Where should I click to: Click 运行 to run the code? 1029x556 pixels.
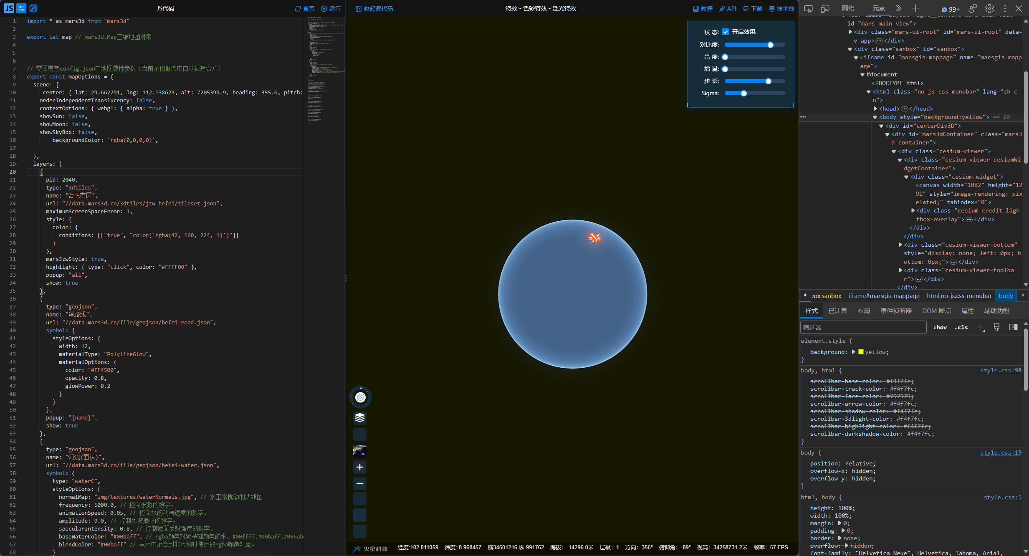[331, 9]
